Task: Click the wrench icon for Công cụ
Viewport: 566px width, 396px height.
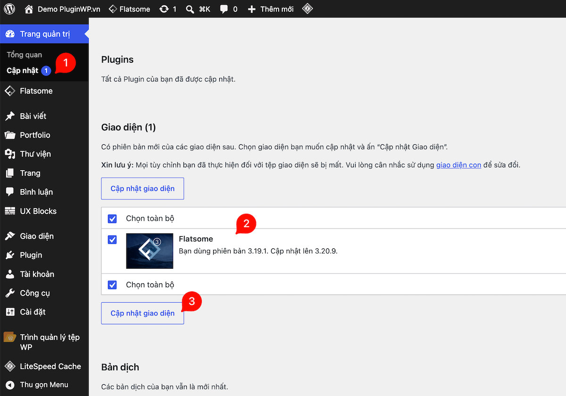Action: tap(10, 293)
